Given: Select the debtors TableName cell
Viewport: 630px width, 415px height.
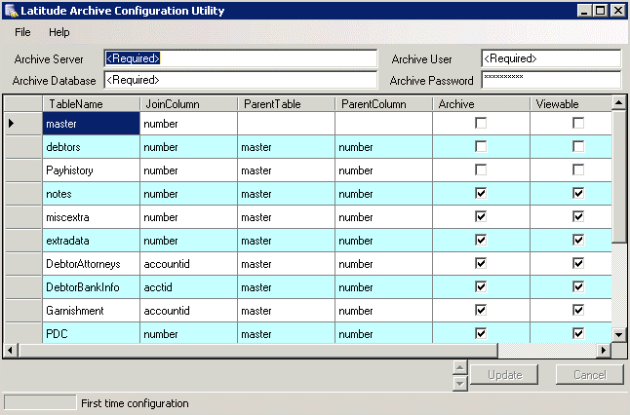Looking at the screenshot, I should 92,147.
